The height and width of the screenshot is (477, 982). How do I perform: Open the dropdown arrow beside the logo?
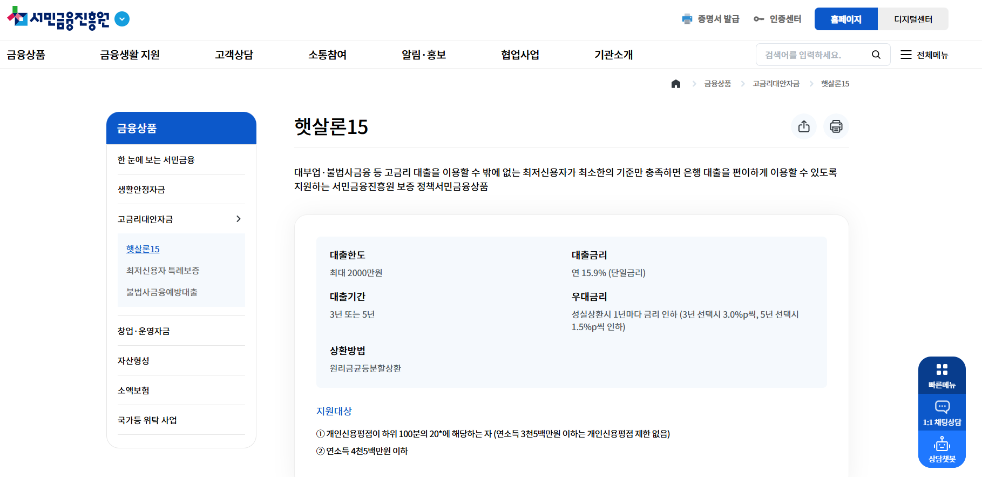[x=123, y=19]
